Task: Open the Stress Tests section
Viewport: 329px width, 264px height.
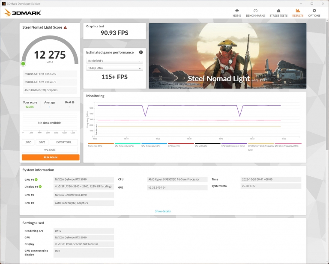Action: 278,12
